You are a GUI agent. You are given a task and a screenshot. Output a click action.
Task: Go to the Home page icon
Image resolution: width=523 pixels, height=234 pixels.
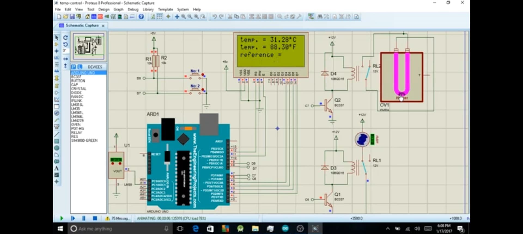pos(87,17)
